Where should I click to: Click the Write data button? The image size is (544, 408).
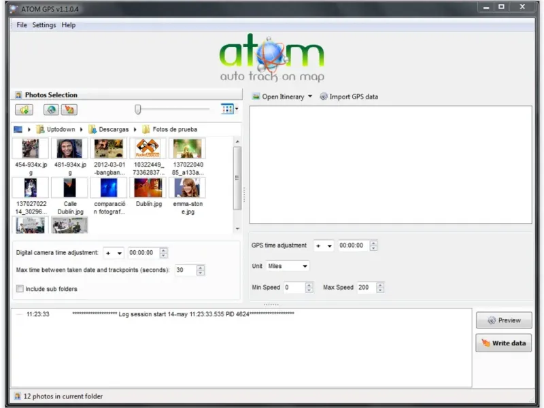(504, 343)
